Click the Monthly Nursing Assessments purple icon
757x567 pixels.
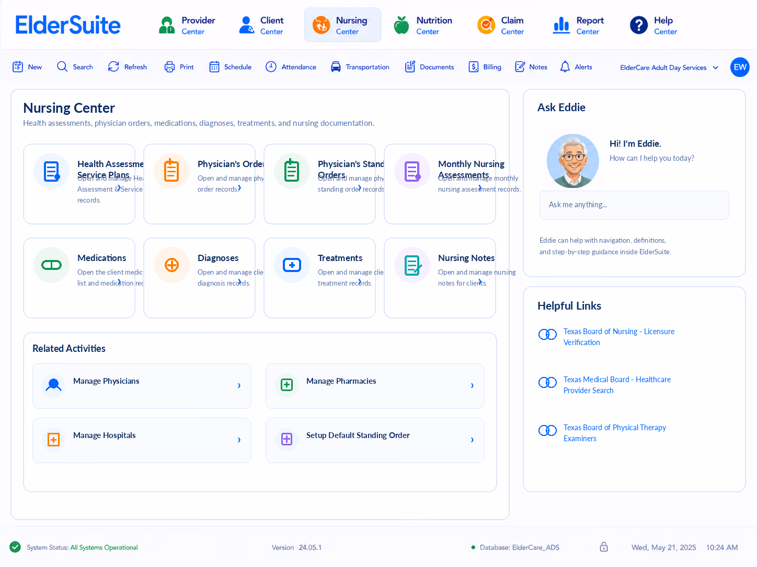click(x=412, y=171)
